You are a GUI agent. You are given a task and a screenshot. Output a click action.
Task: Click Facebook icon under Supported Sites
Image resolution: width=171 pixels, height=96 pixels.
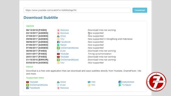28,88
